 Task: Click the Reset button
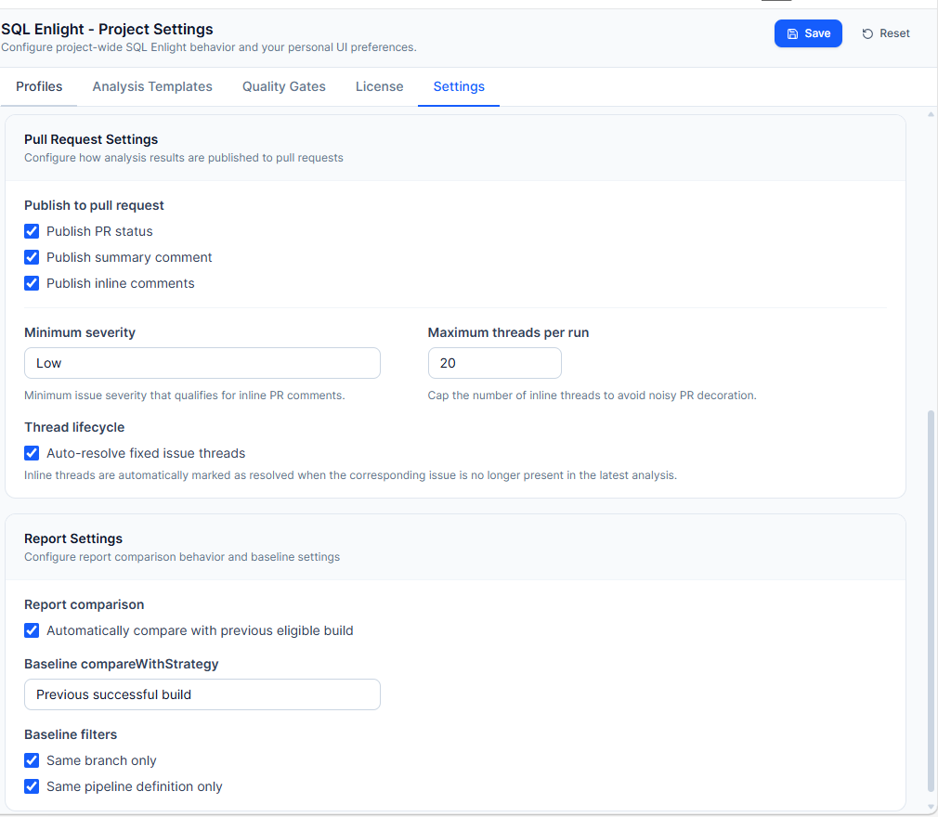[x=885, y=33]
